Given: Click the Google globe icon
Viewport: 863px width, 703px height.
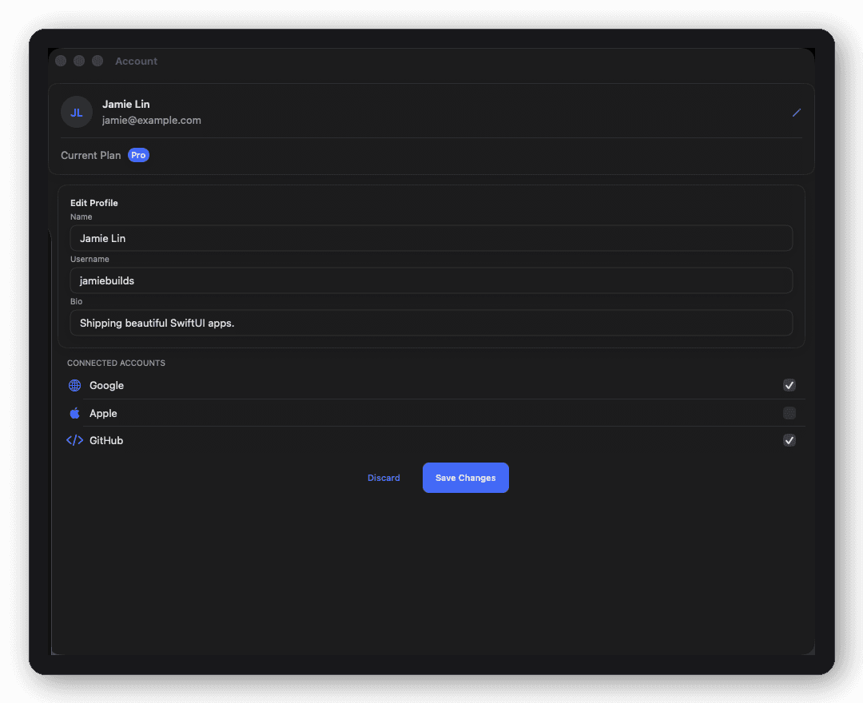Looking at the screenshot, I should point(75,385).
